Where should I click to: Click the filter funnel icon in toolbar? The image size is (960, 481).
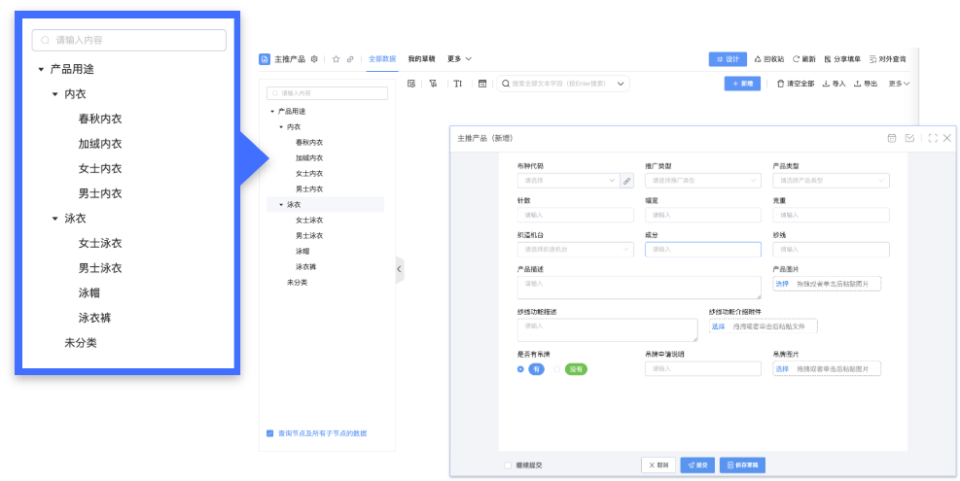[433, 84]
